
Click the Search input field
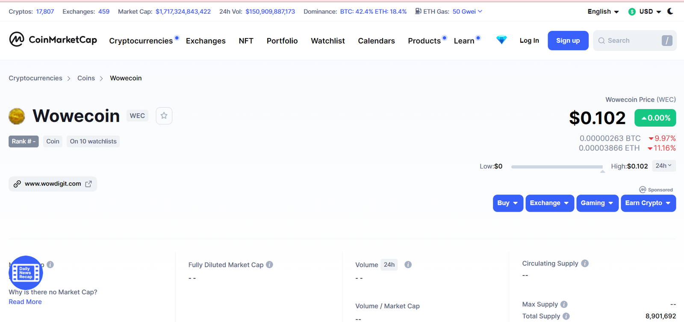pyautogui.click(x=635, y=41)
